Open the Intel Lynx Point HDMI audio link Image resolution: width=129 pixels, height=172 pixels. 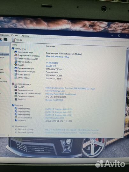coord(72,130)
